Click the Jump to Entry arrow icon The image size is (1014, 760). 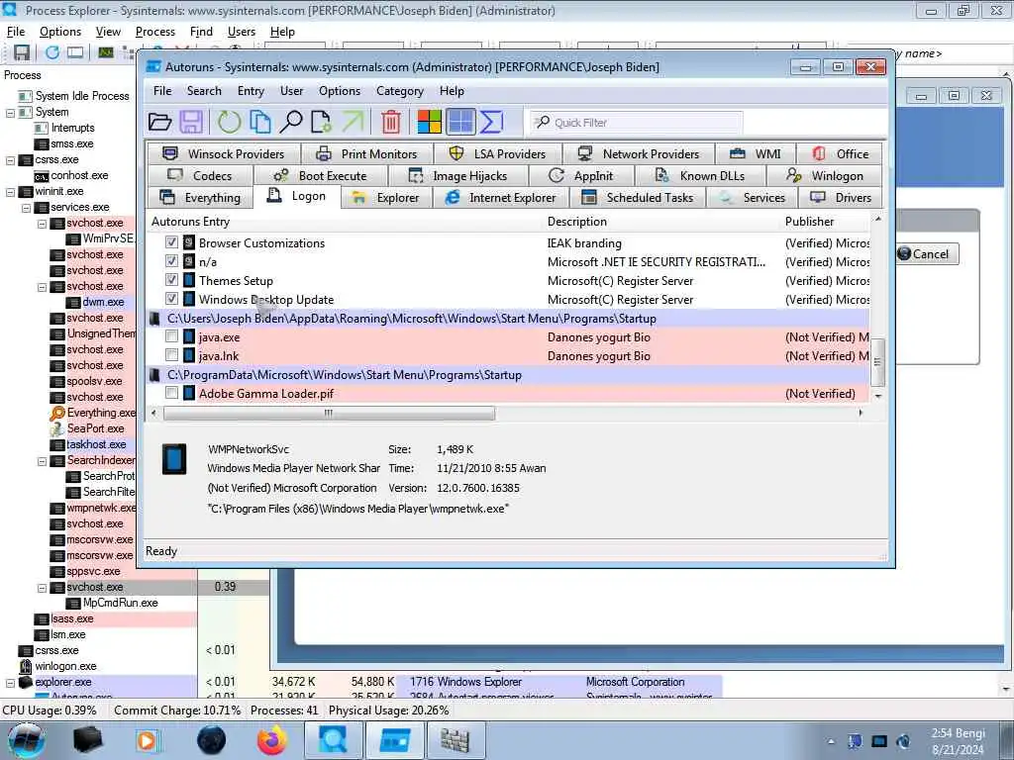click(354, 122)
